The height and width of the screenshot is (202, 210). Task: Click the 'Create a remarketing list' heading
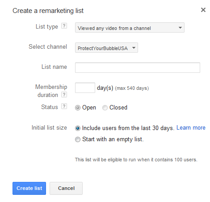point(48,11)
